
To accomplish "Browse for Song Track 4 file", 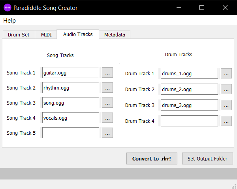I will pyautogui.click(x=107, y=118).
